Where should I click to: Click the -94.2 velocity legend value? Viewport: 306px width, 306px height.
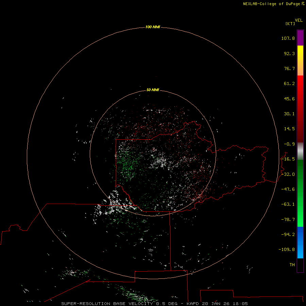point(288,235)
